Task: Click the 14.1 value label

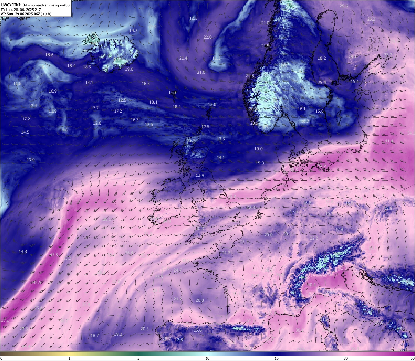Action: coord(221,158)
